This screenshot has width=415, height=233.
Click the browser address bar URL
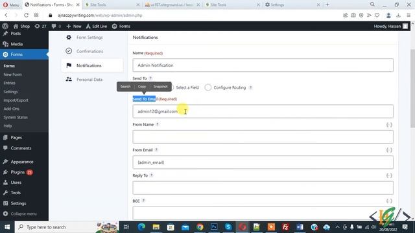(x=100, y=16)
